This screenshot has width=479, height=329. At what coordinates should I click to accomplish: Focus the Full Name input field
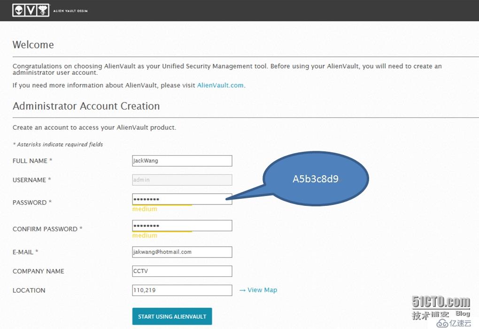182,161
